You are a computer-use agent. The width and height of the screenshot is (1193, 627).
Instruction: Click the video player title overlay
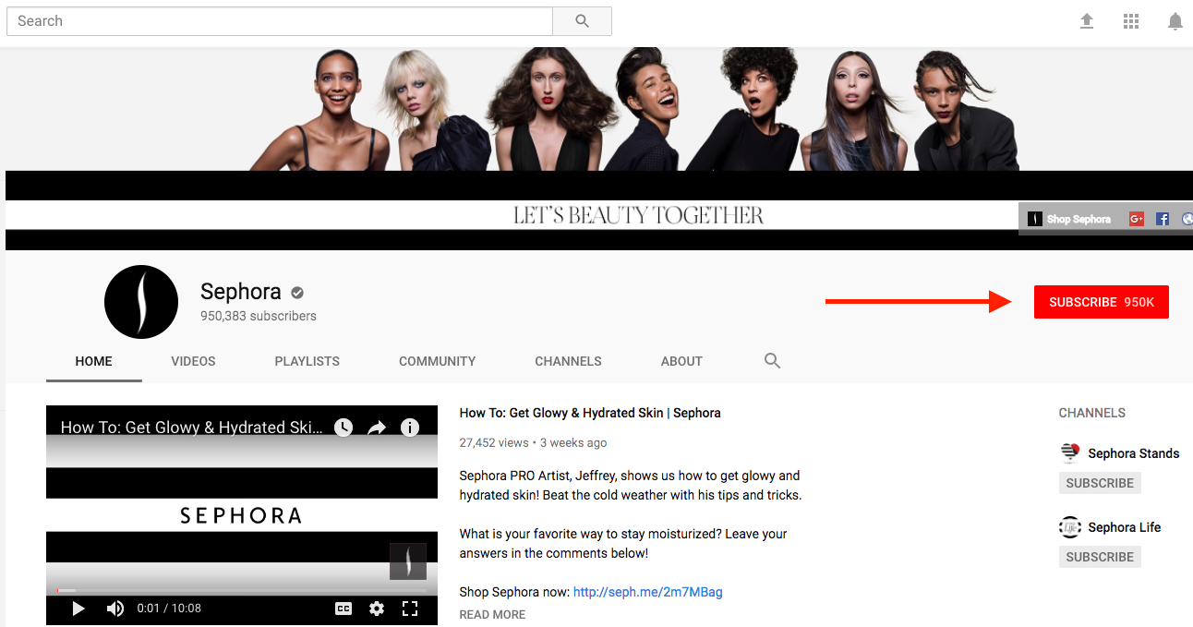click(x=192, y=428)
